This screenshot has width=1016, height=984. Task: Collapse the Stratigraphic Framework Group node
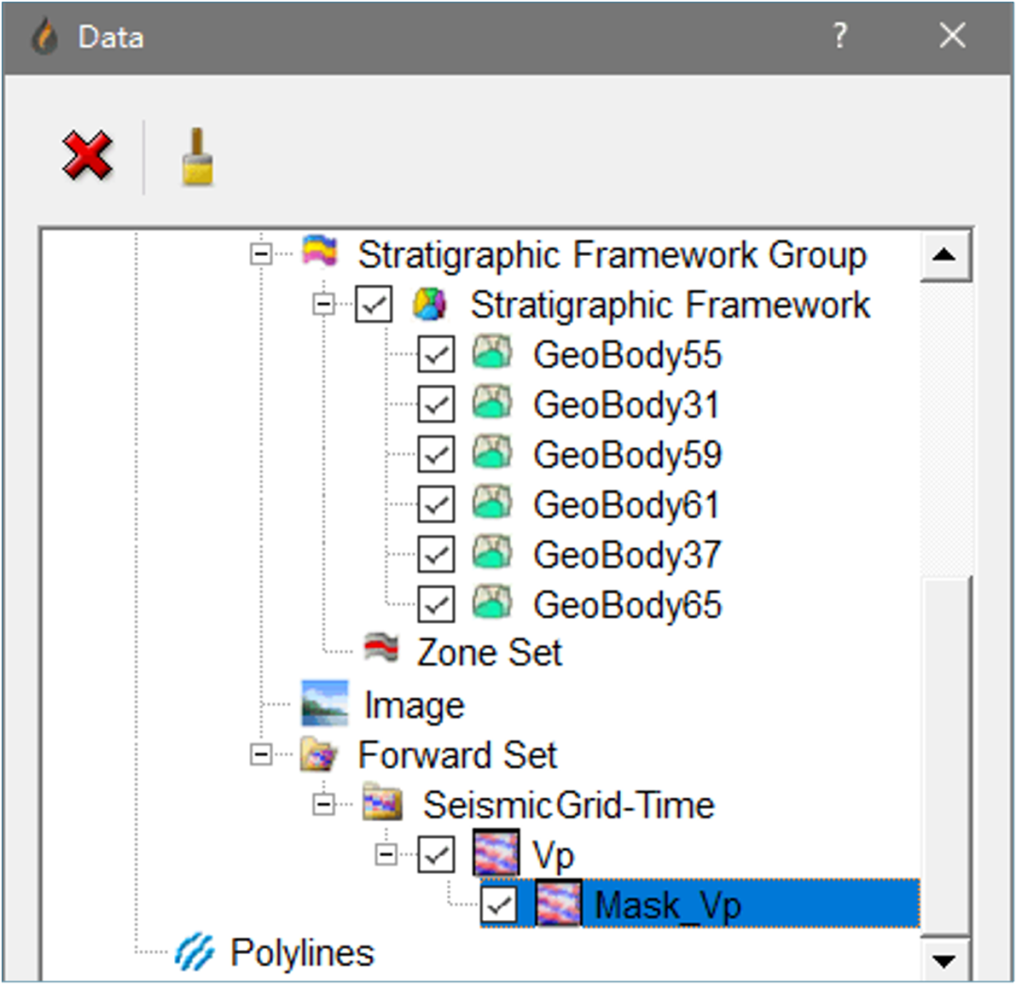coord(262,255)
